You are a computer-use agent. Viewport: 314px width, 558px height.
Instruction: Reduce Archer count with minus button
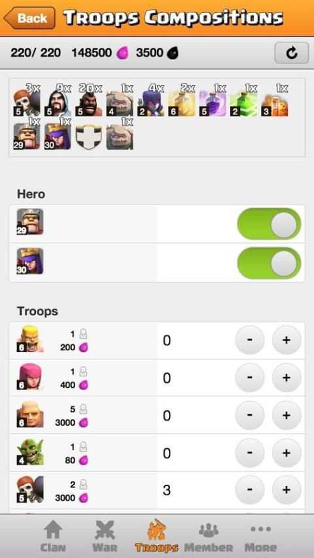tap(250, 378)
